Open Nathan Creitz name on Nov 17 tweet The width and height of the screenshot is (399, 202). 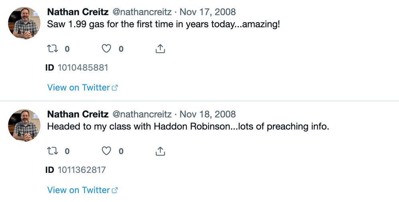pyautogui.click(x=78, y=12)
